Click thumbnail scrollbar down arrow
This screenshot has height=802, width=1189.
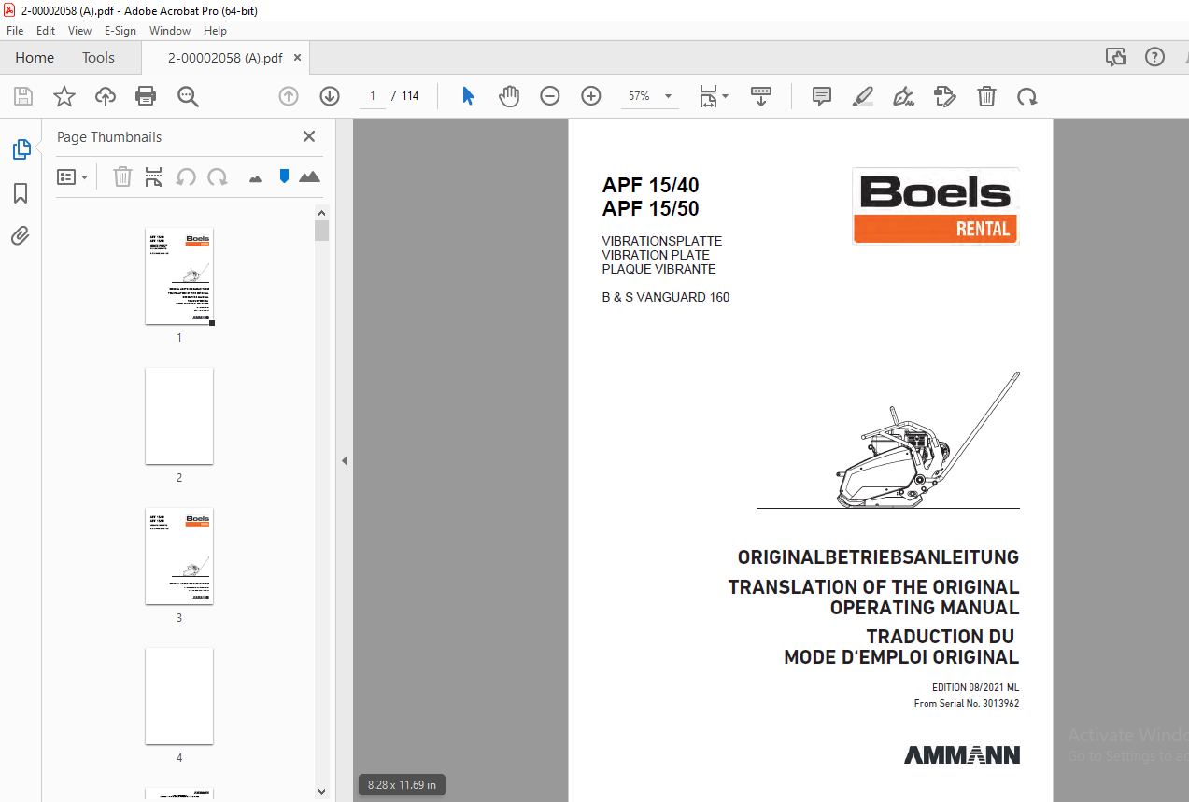point(322,792)
